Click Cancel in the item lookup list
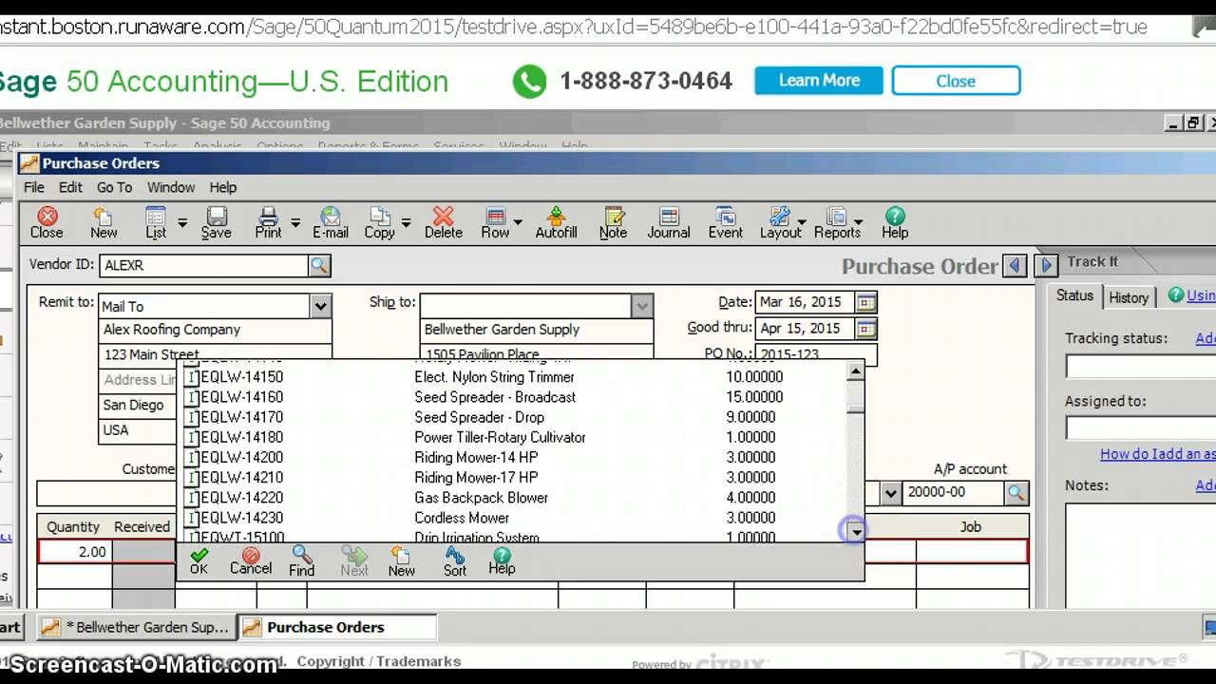Viewport: 1216px width, 684px height. pos(251,560)
